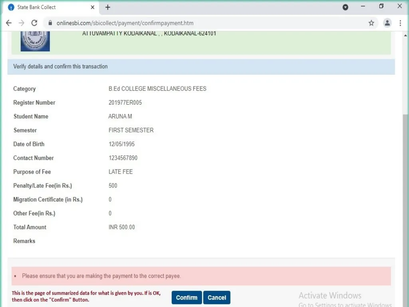
Task: Click the padlock site security icon
Action: pos(50,23)
